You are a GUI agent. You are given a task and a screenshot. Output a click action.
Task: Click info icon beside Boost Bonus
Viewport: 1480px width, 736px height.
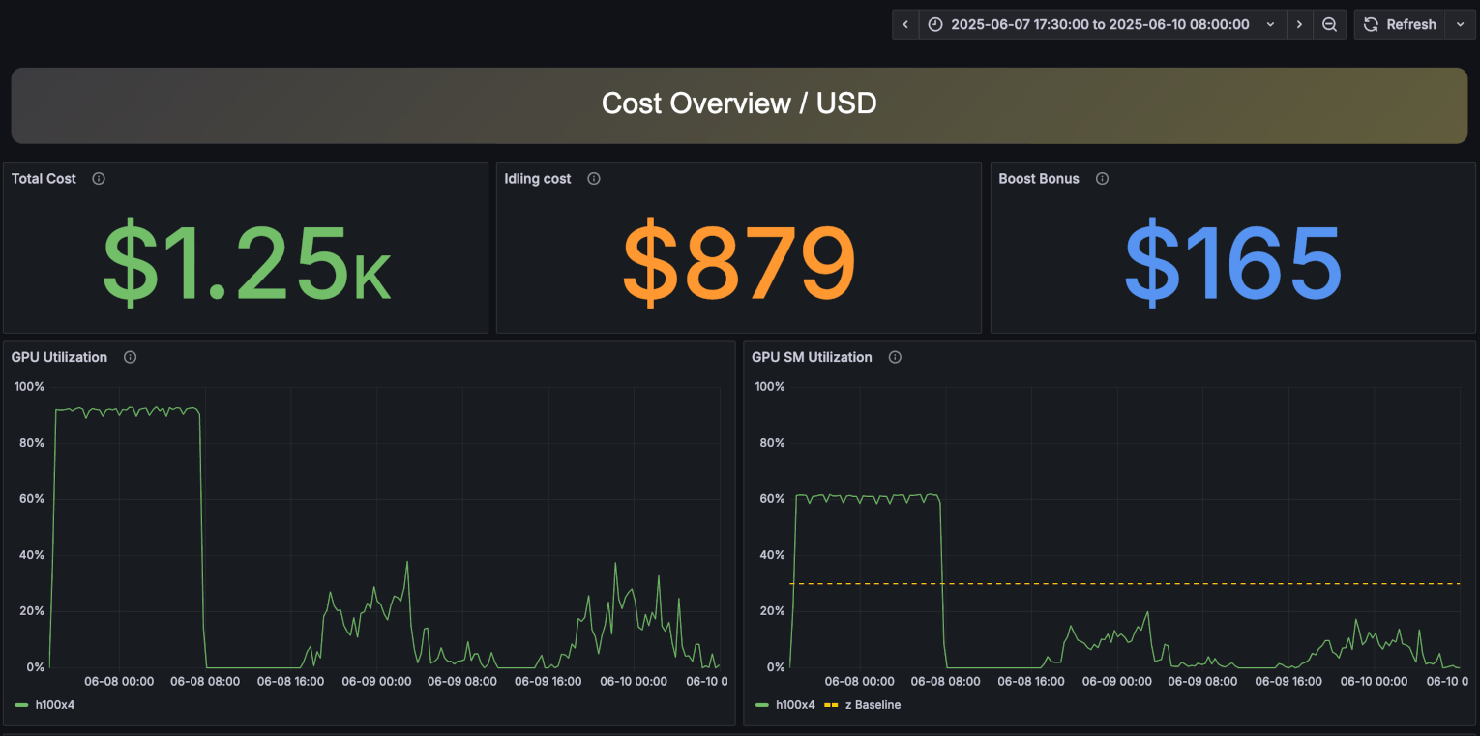click(x=1102, y=179)
